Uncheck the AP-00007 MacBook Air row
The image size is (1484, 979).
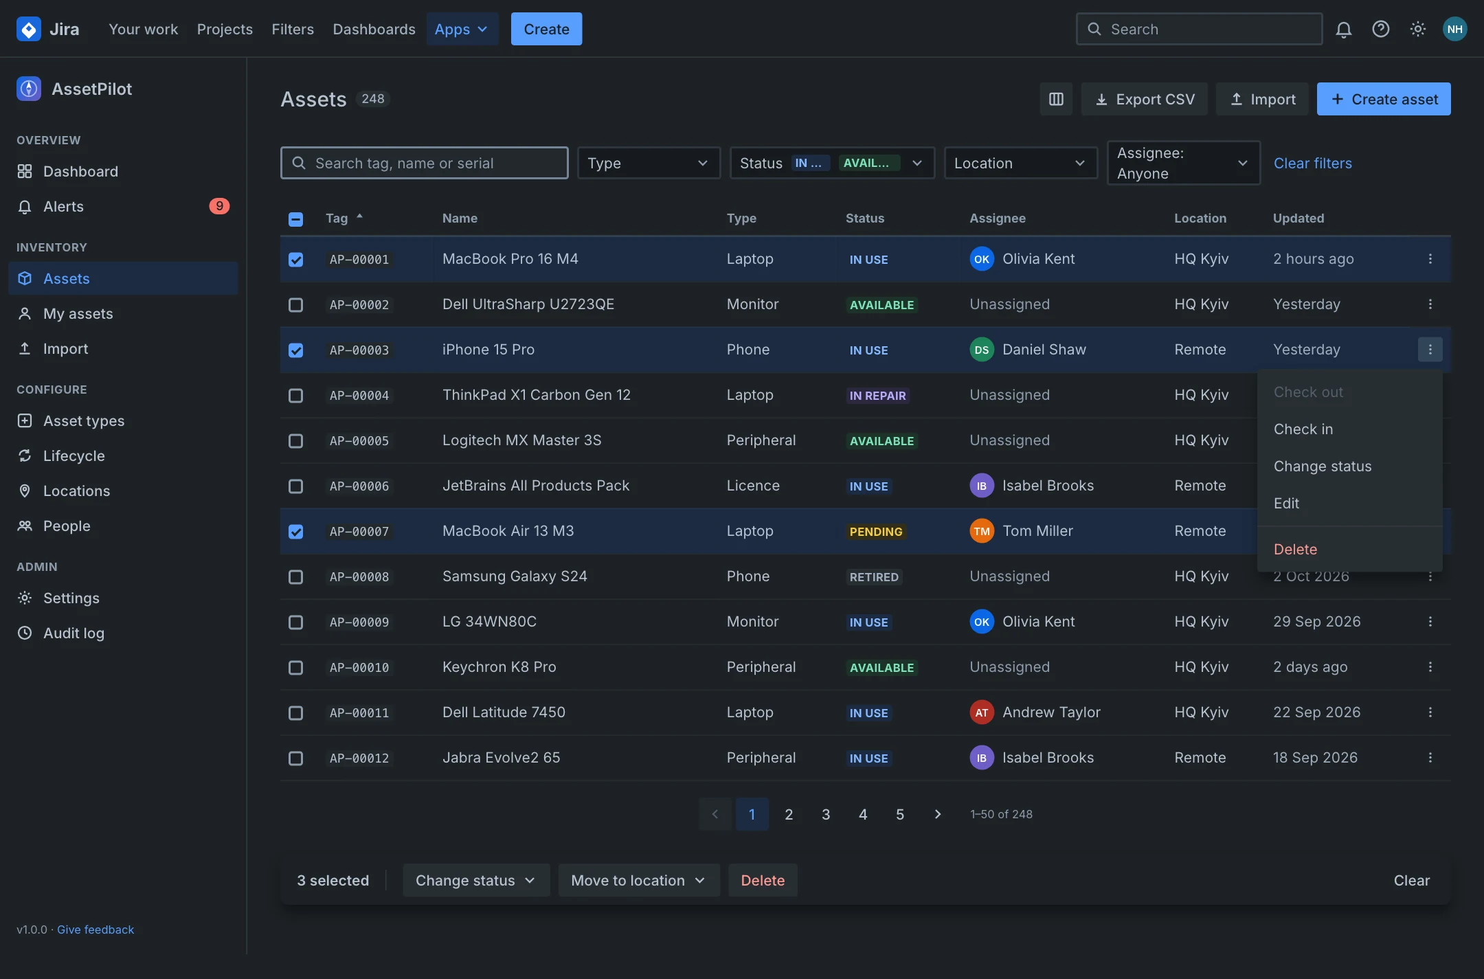point(295,532)
